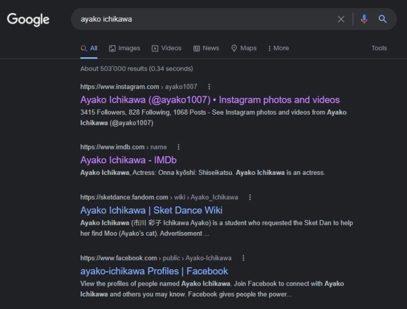Open three-dot menu for Instagram result

point(209,87)
